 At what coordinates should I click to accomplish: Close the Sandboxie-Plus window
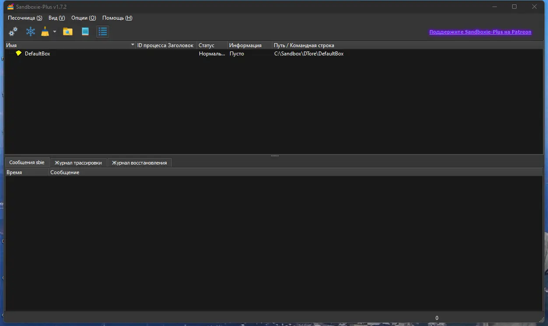tap(534, 7)
